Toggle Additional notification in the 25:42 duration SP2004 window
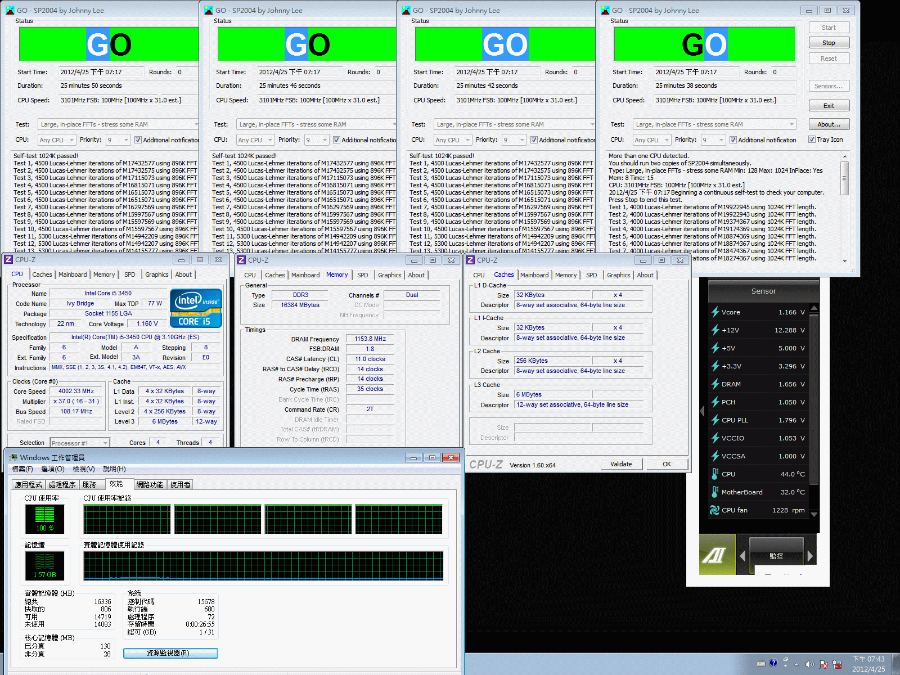This screenshot has width=900, height=675. click(x=534, y=140)
